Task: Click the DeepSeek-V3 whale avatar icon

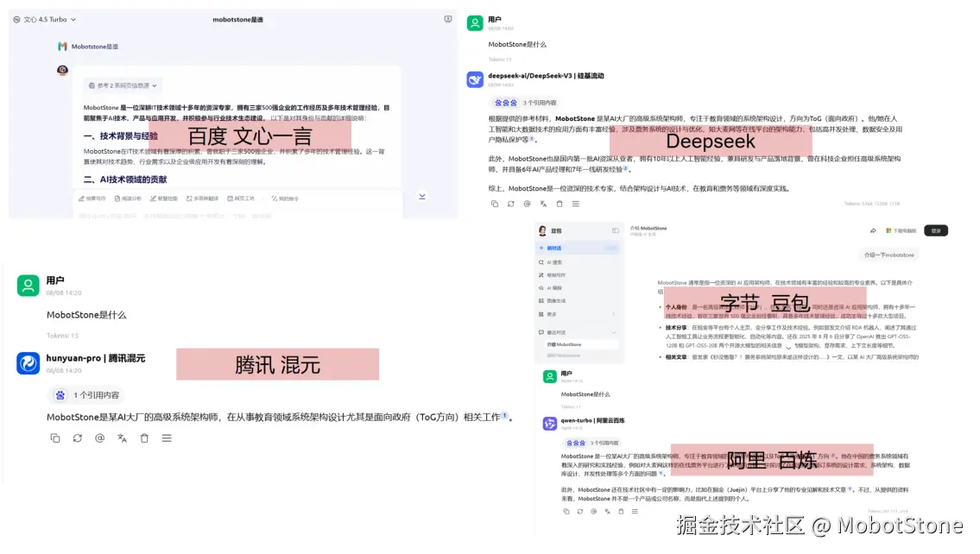Action: pyautogui.click(x=475, y=79)
